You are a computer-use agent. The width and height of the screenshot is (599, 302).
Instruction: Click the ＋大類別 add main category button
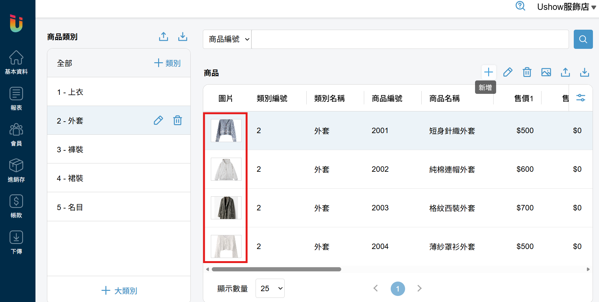pyautogui.click(x=119, y=291)
